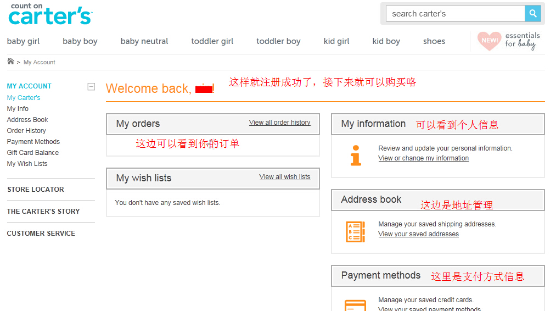Screen dimensions: 556x311
Task: Click the orange information icon
Action: (356, 155)
